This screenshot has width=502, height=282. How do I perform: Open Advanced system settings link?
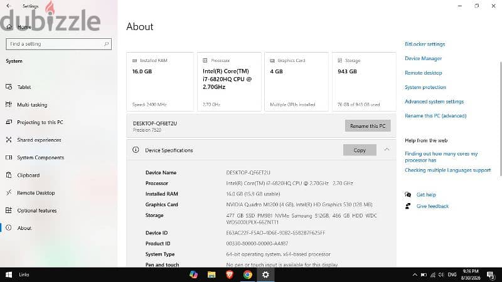coord(434,102)
